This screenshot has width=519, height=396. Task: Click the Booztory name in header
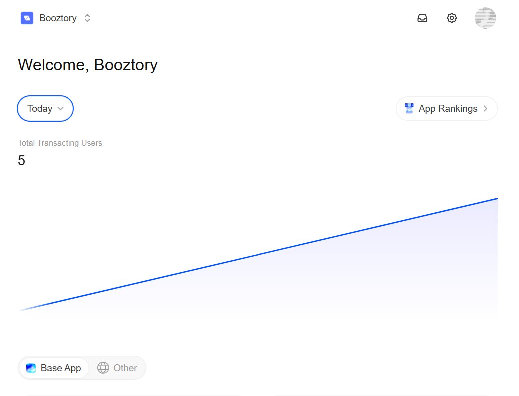(x=58, y=18)
